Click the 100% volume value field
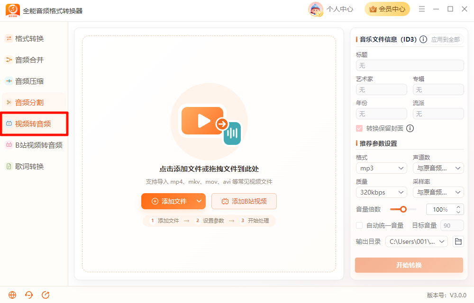The height and width of the screenshot is (303, 474). pos(440,209)
